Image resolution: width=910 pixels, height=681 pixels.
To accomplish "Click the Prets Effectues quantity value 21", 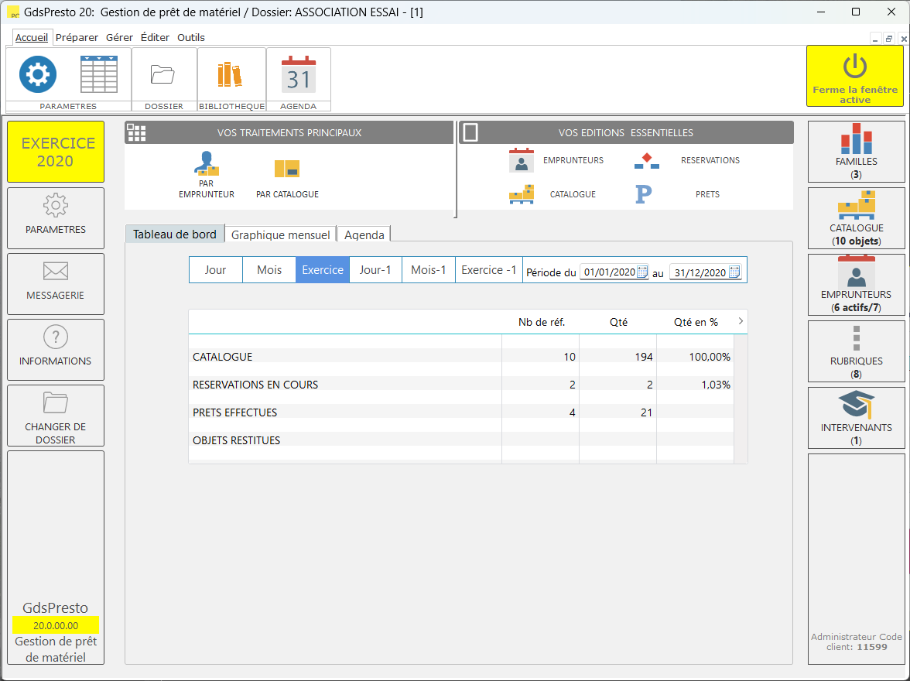I will pos(647,412).
